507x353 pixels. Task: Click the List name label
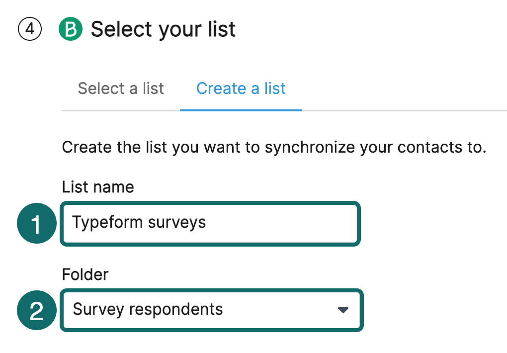[98, 187]
